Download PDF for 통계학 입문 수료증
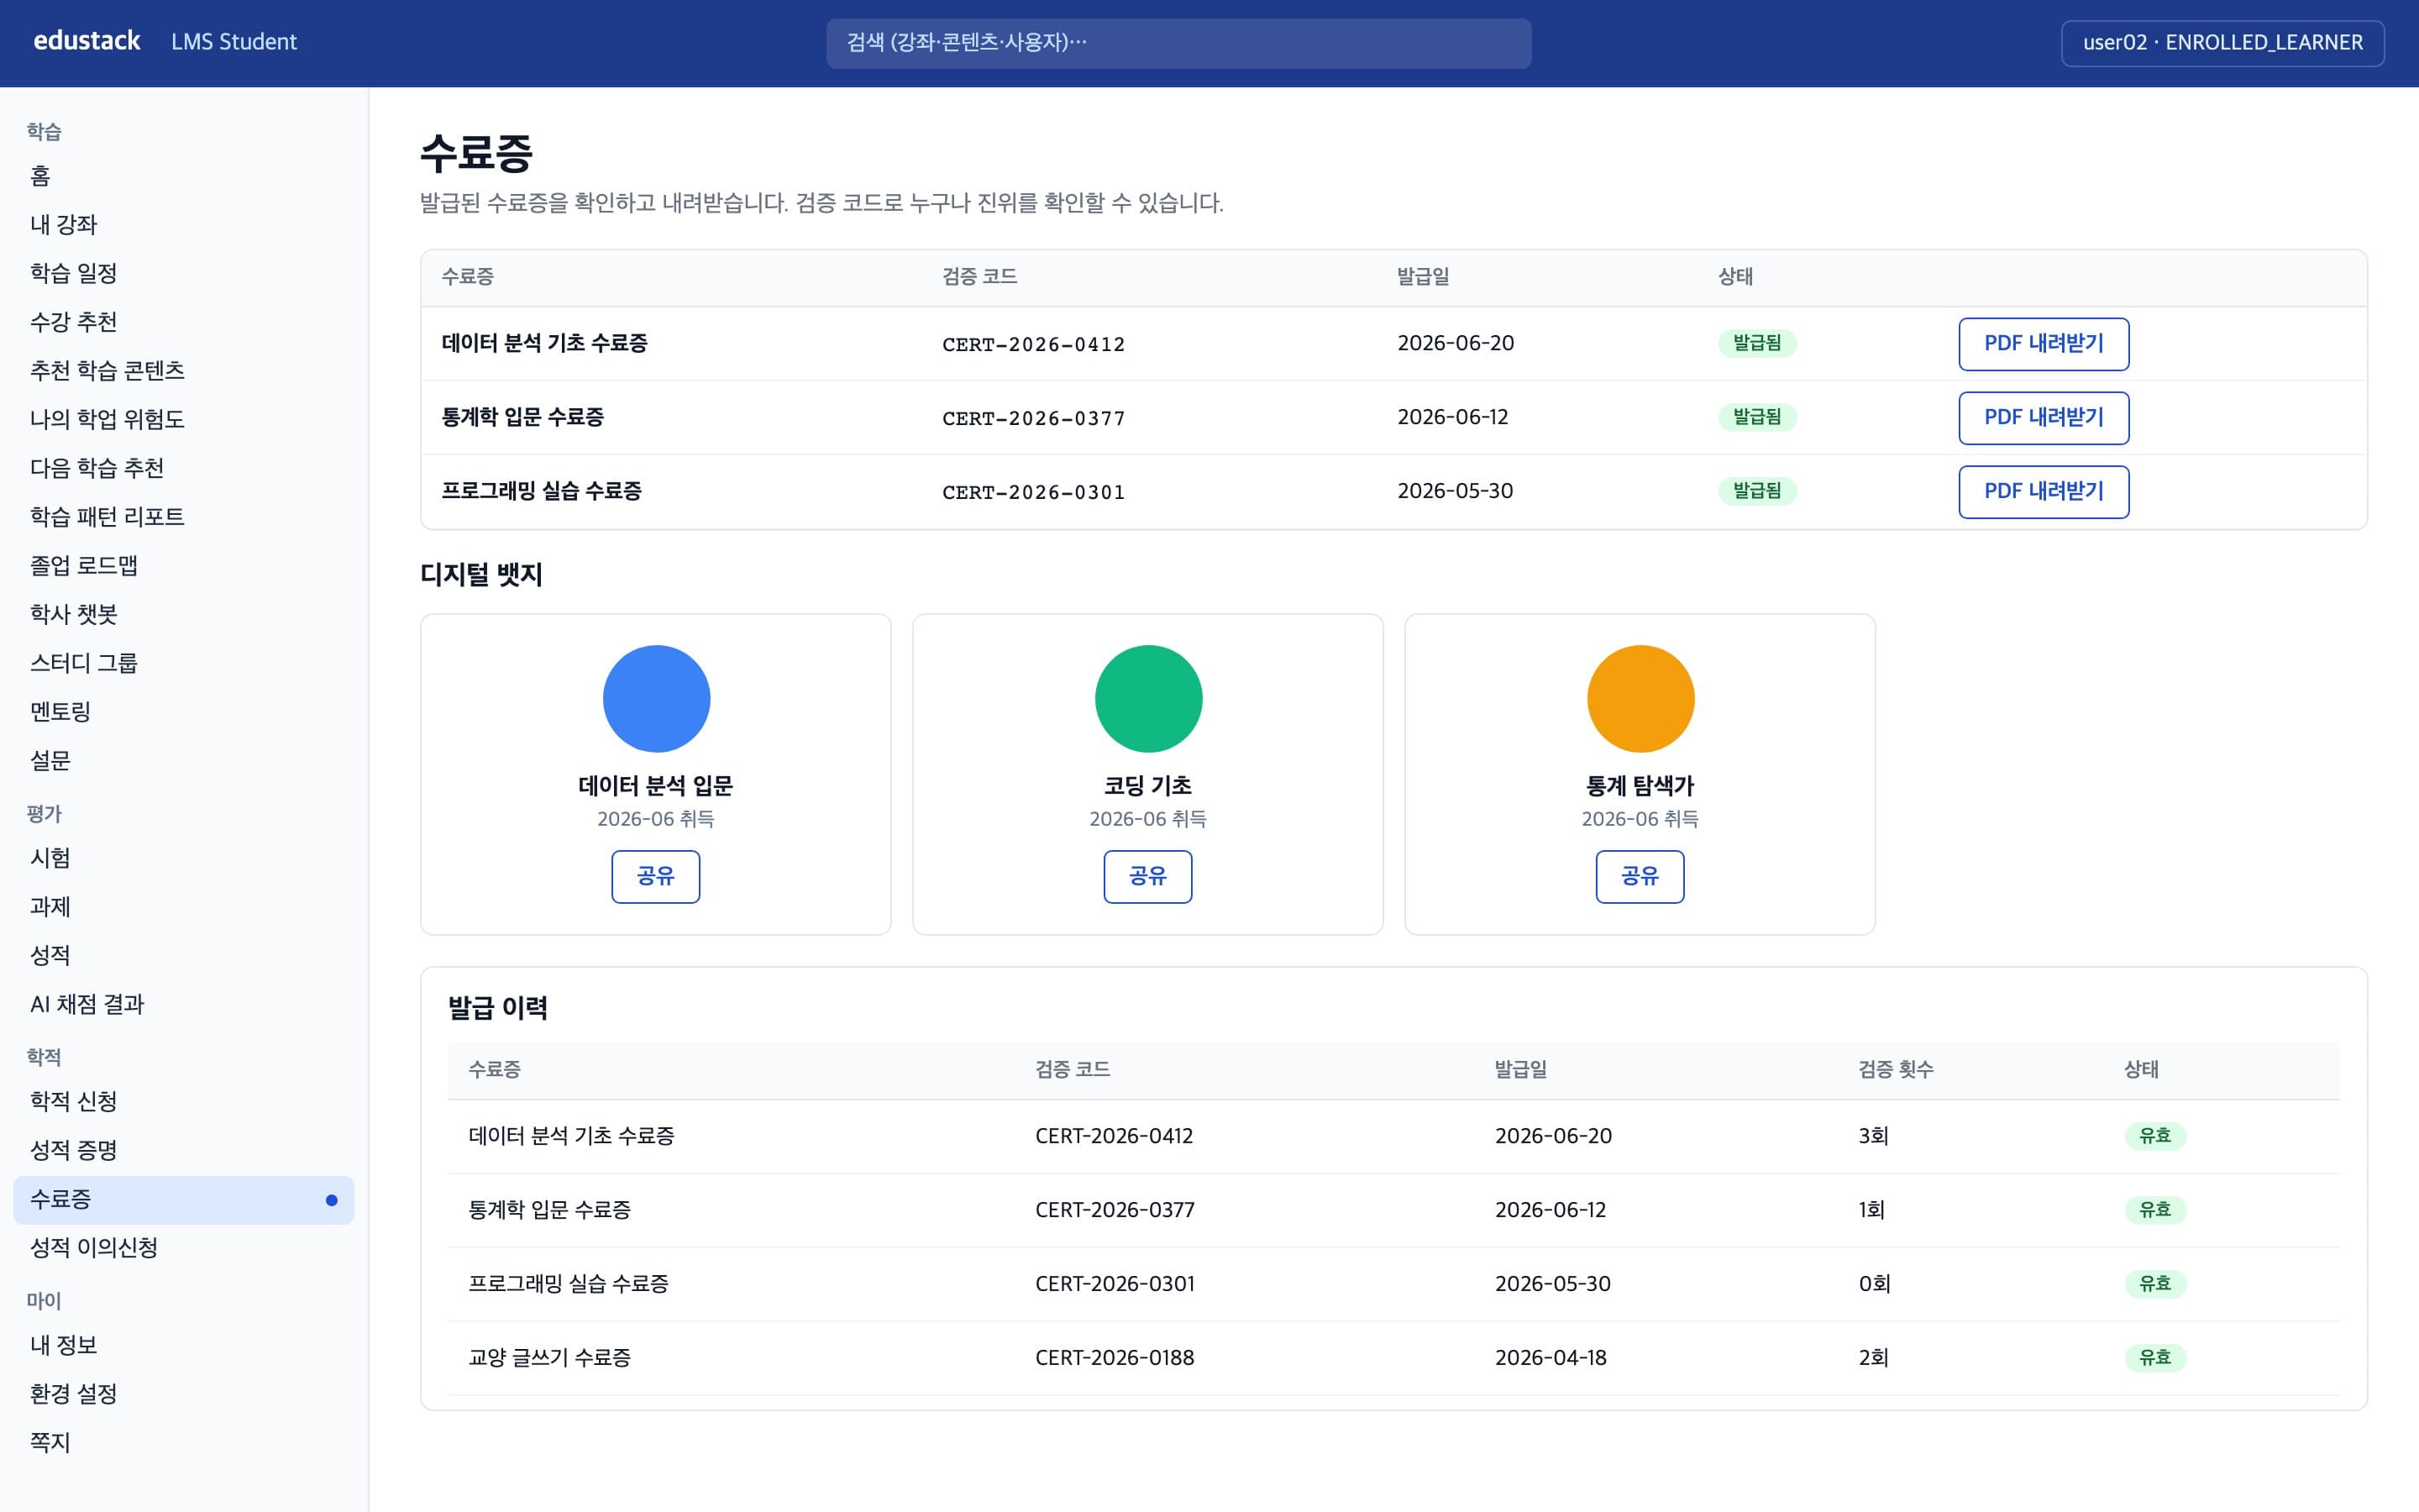 coord(2044,418)
